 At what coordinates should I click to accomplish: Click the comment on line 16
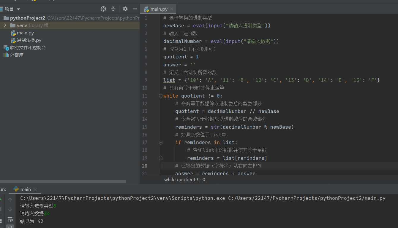(x=202, y=135)
